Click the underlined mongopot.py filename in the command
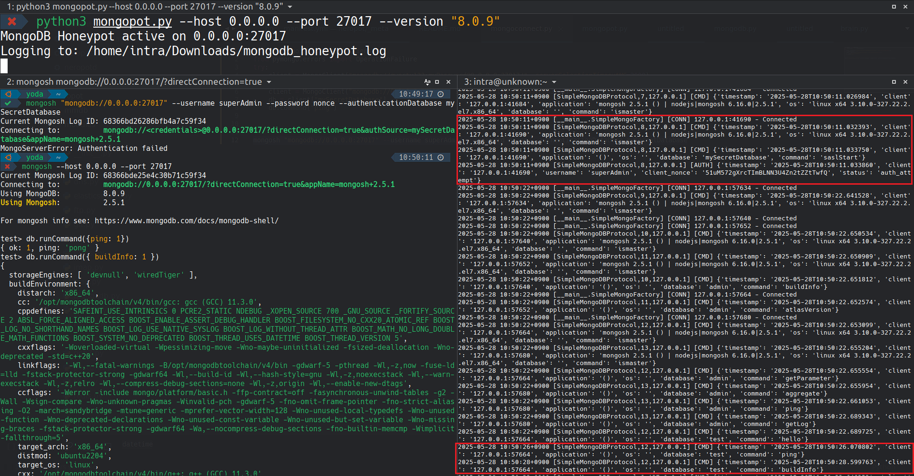914x476 pixels. 132,21
